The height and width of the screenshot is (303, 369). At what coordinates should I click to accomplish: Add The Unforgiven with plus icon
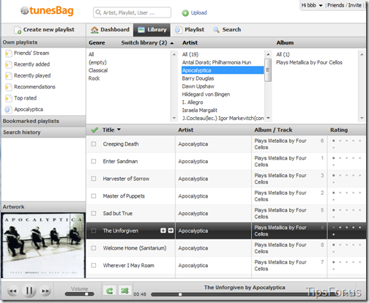tap(163, 231)
